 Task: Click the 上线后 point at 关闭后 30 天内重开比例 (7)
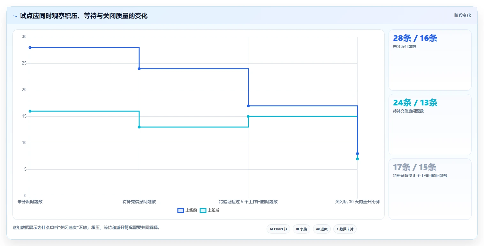(x=358, y=159)
